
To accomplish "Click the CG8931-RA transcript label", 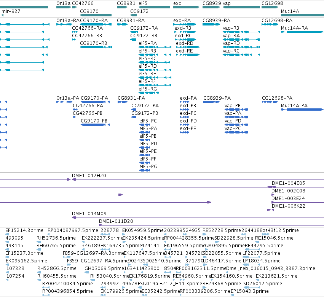I will click(x=131, y=21).
